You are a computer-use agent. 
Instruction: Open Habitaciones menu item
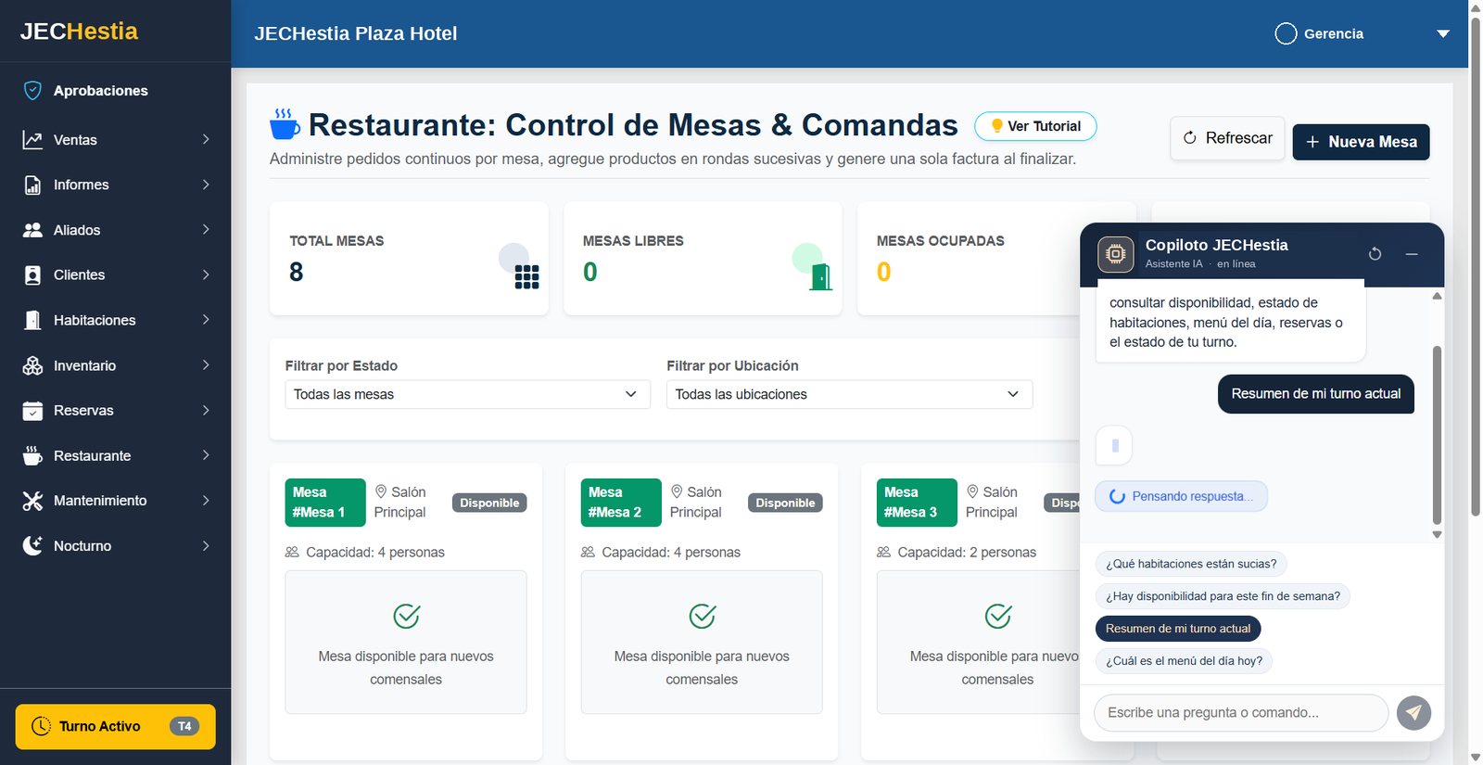click(115, 320)
